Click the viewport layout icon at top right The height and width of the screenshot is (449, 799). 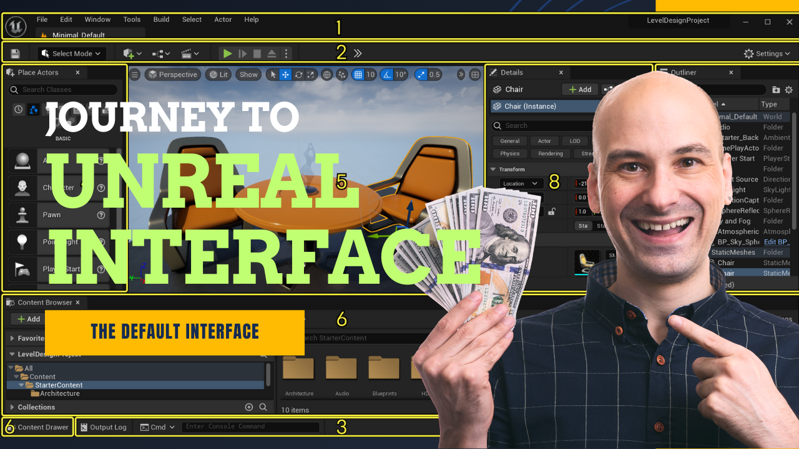[x=475, y=75]
